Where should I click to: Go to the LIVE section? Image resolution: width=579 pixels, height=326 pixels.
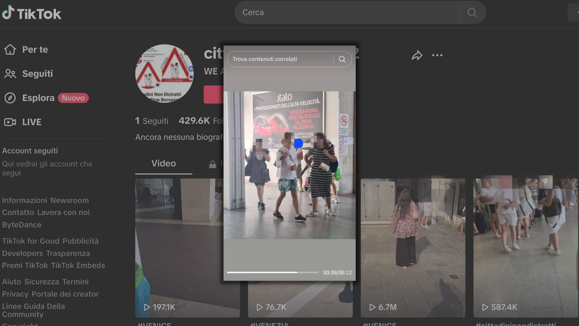(32, 122)
